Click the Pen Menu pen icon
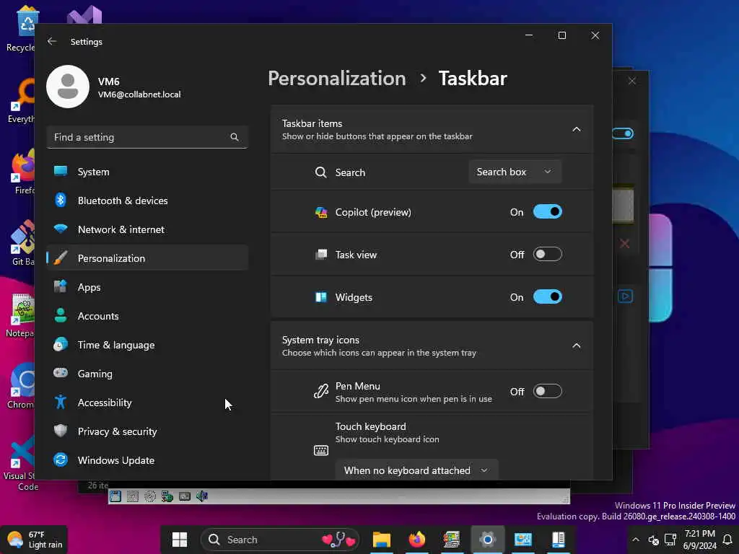This screenshot has height=554, width=739. click(x=321, y=392)
